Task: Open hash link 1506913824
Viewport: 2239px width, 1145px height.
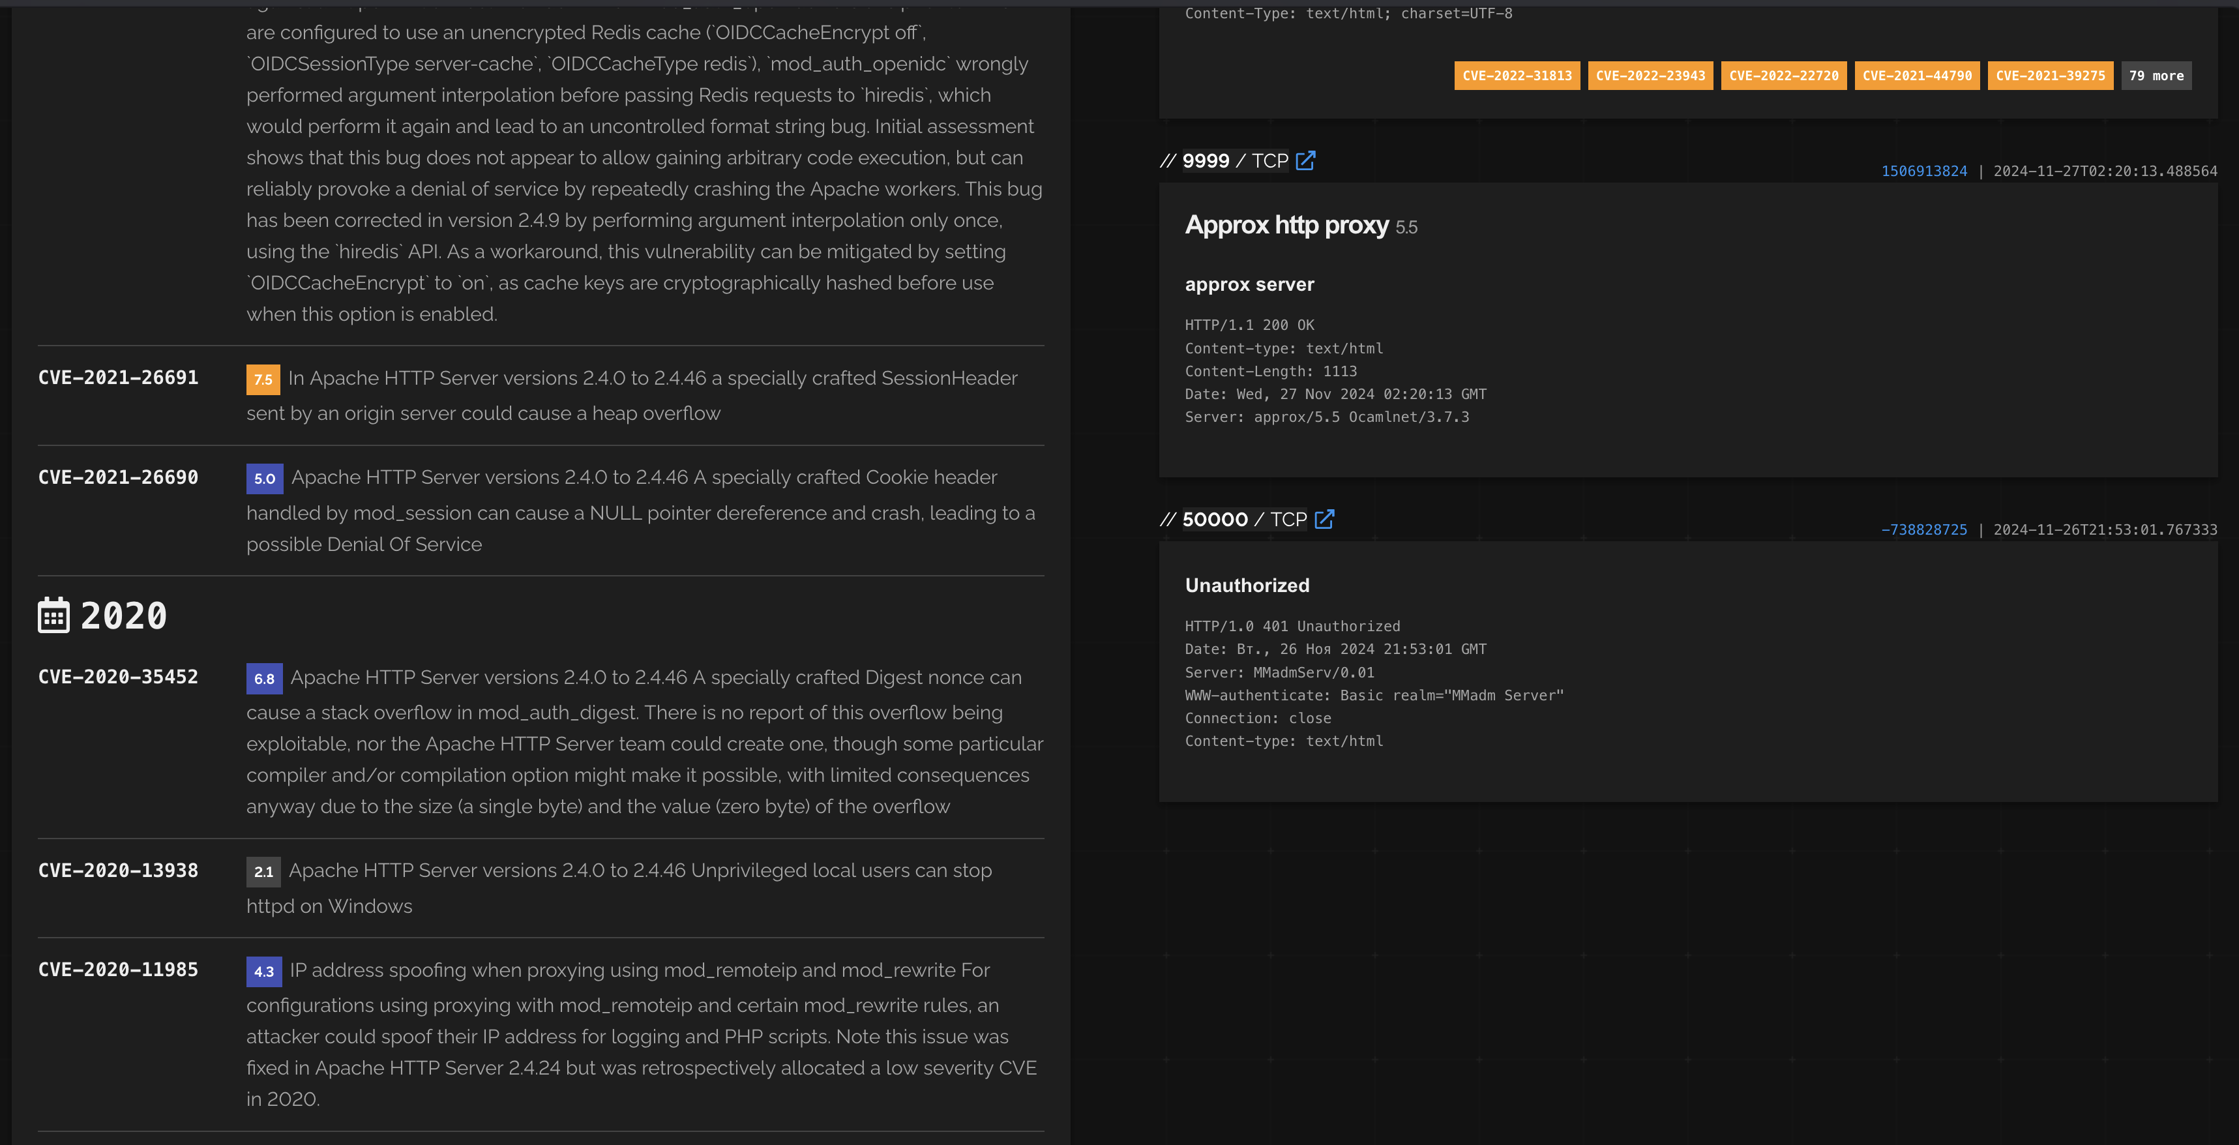Action: pyautogui.click(x=1923, y=171)
